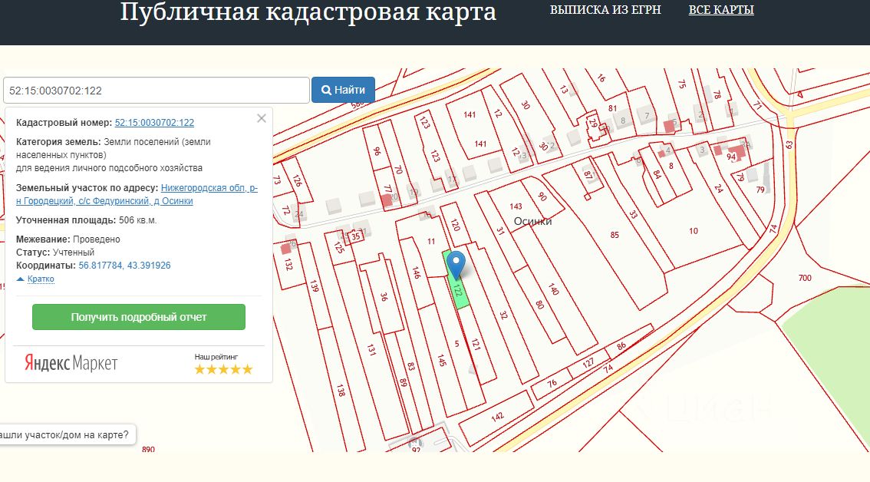Screen dimensions: 870x482
Task: Open ВЫПИСКА ИЗ ЕГРН menu item
Action: pos(605,10)
